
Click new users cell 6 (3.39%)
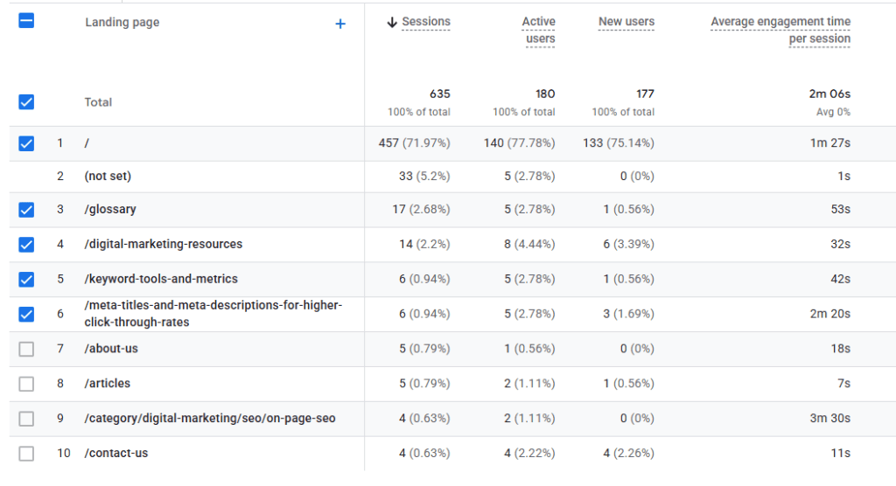click(629, 244)
